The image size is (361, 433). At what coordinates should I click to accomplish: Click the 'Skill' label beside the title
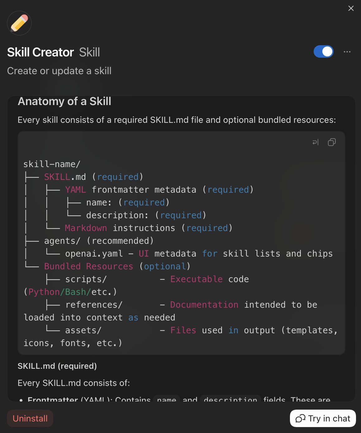[x=89, y=52]
